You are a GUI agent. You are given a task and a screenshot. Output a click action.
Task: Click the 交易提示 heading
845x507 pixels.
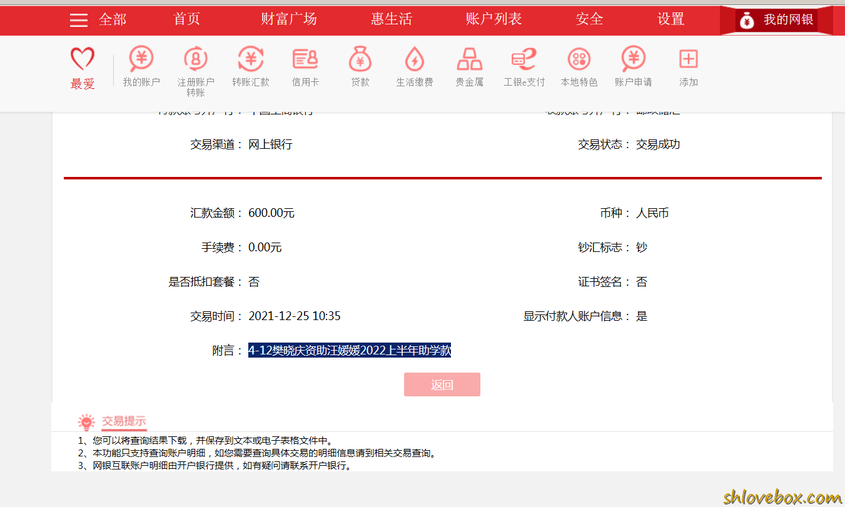124,421
